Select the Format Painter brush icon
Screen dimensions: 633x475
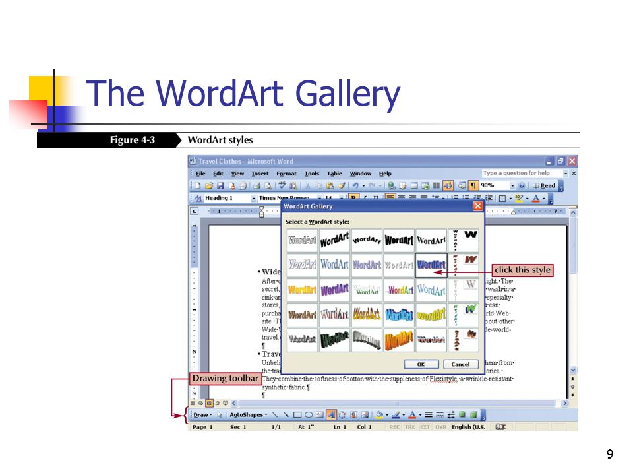click(x=342, y=186)
